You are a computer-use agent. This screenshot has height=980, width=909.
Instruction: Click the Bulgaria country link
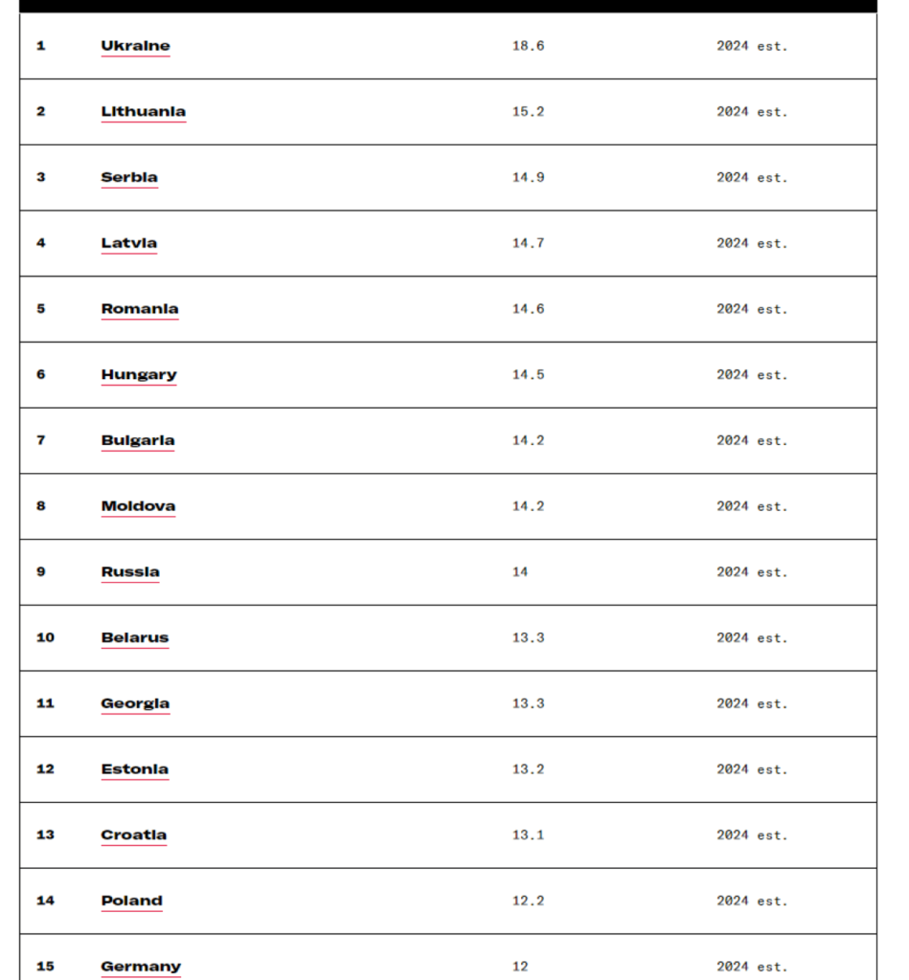pyautogui.click(x=138, y=440)
